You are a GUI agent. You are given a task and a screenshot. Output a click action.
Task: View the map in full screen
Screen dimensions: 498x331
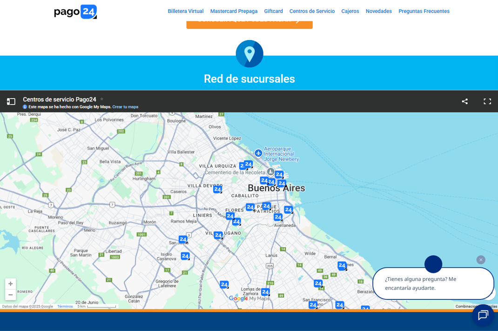[x=487, y=101]
